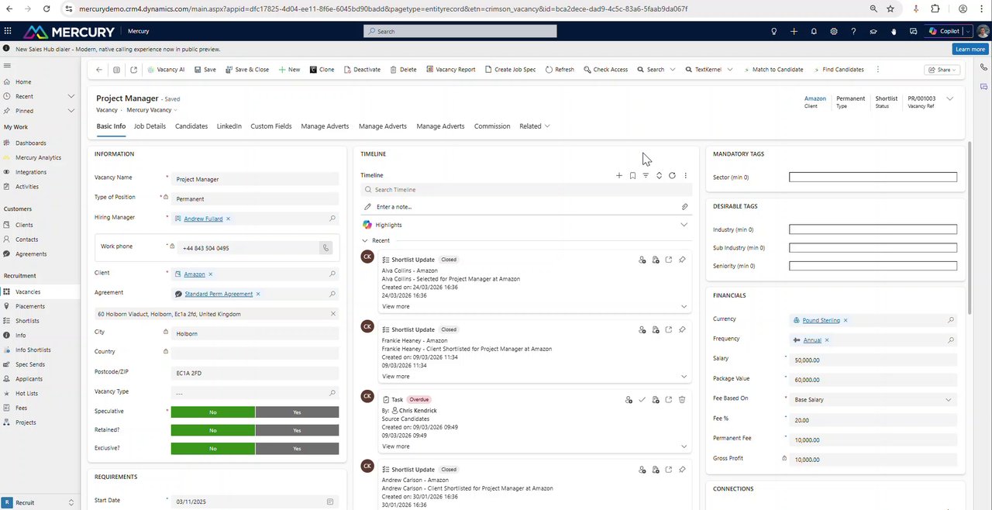Add a timeline record with plus icon
Image resolution: width=992 pixels, height=510 pixels.
point(618,176)
